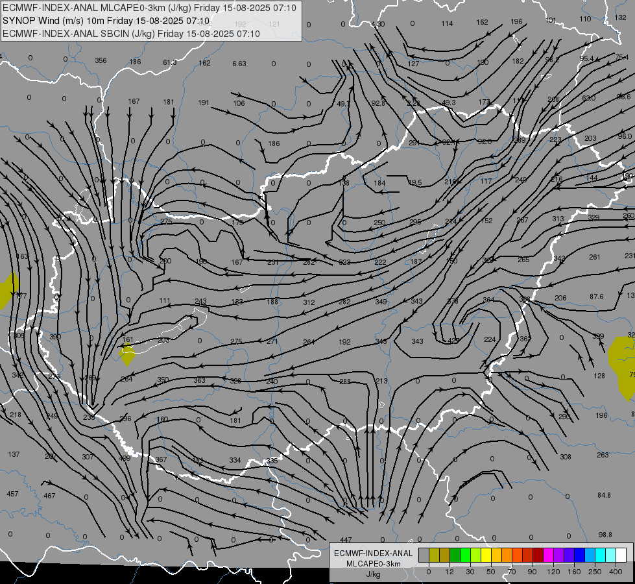The height and width of the screenshot is (584, 635).
Task: Click the map value '4.30'
Action: pos(378,24)
